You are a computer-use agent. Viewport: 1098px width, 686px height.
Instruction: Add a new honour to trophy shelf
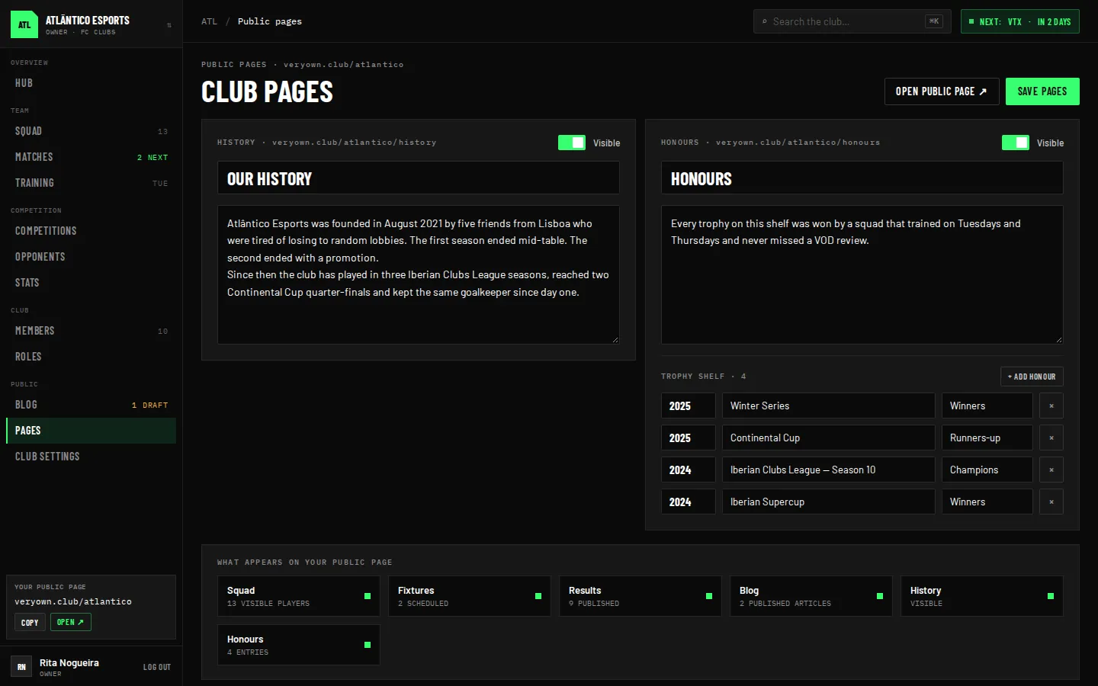click(x=1032, y=377)
